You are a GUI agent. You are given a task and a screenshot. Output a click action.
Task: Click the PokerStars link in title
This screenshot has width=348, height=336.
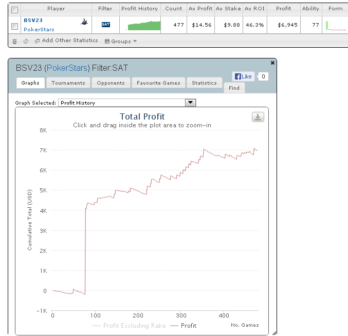pos(67,68)
